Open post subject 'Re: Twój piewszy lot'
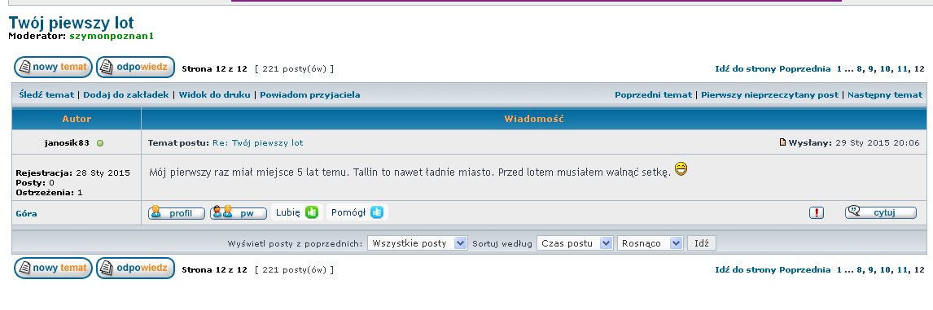 (258, 143)
